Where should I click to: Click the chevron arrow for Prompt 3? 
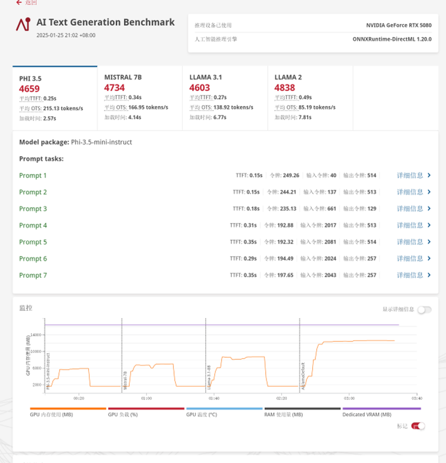click(429, 208)
